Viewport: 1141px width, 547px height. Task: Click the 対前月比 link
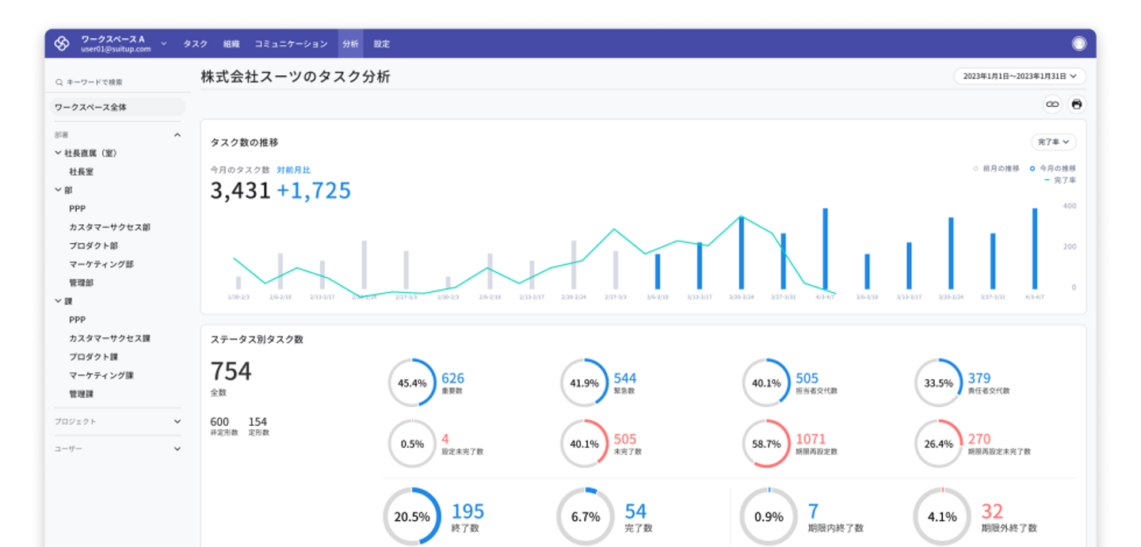(x=293, y=170)
